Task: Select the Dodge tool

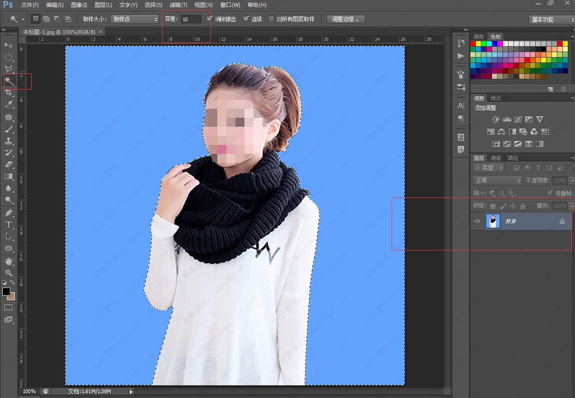Action: [9, 200]
